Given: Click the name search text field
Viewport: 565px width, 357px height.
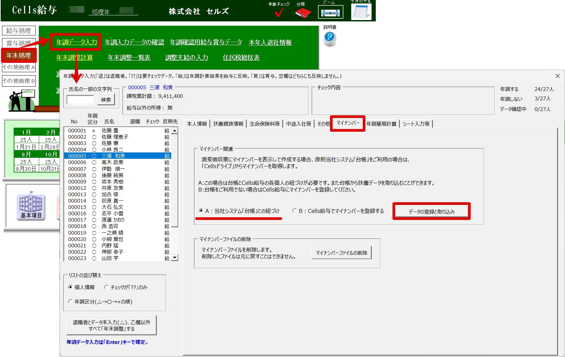Looking at the screenshot, I should click(80, 100).
